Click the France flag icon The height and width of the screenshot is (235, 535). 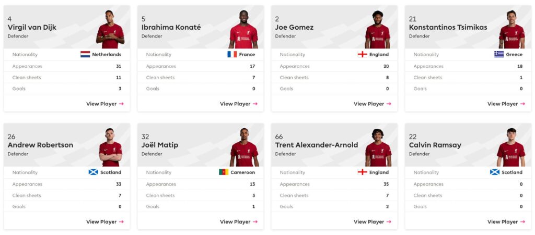pos(232,54)
